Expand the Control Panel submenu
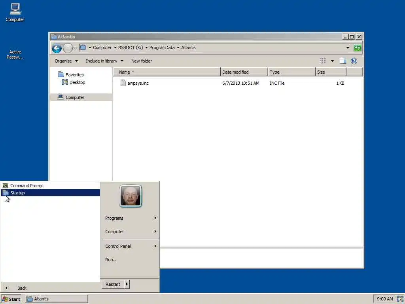This screenshot has width=405, height=304. click(131, 246)
